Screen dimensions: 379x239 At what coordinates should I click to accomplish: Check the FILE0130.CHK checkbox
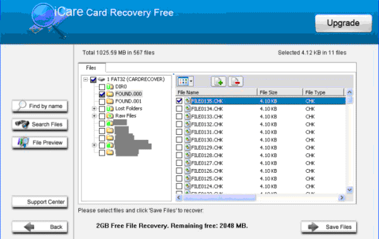(x=179, y=139)
